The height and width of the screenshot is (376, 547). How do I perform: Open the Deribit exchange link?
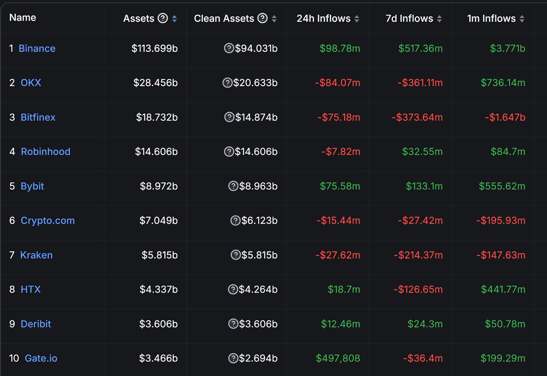tap(36, 324)
